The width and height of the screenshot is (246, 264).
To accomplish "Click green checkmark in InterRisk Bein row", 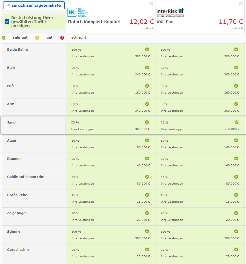I will 236,68.
